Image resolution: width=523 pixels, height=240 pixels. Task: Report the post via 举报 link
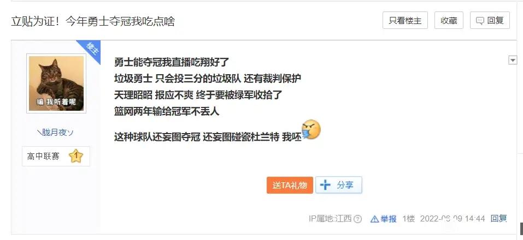click(388, 219)
